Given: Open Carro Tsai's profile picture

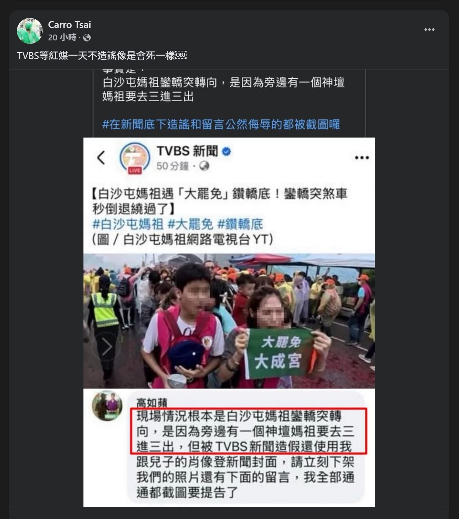Looking at the screenshot, I should click(30, 31).
